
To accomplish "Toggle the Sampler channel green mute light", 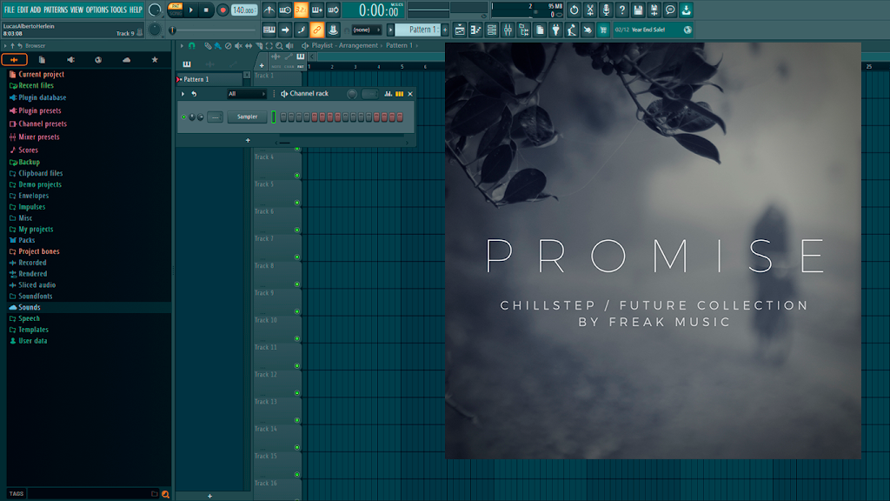I will click(184, 117).
